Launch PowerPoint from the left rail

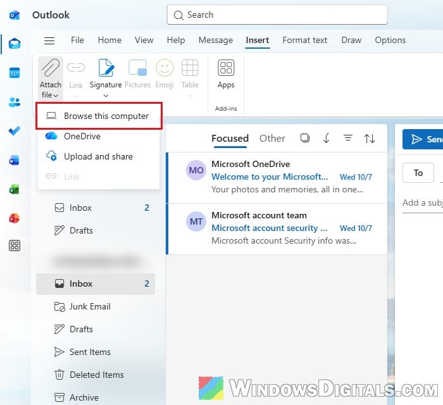15,218
